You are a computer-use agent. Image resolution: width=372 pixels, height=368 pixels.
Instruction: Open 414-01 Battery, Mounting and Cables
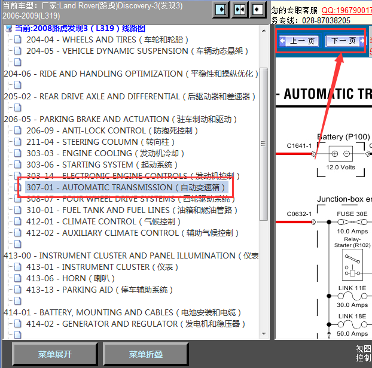pyautogui.click(x=123, y=312)
